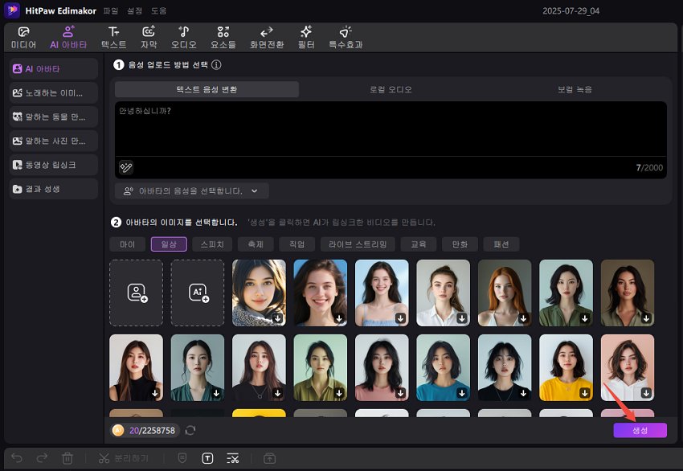Select the 교육 avatar category

click(x=419, y=244)
